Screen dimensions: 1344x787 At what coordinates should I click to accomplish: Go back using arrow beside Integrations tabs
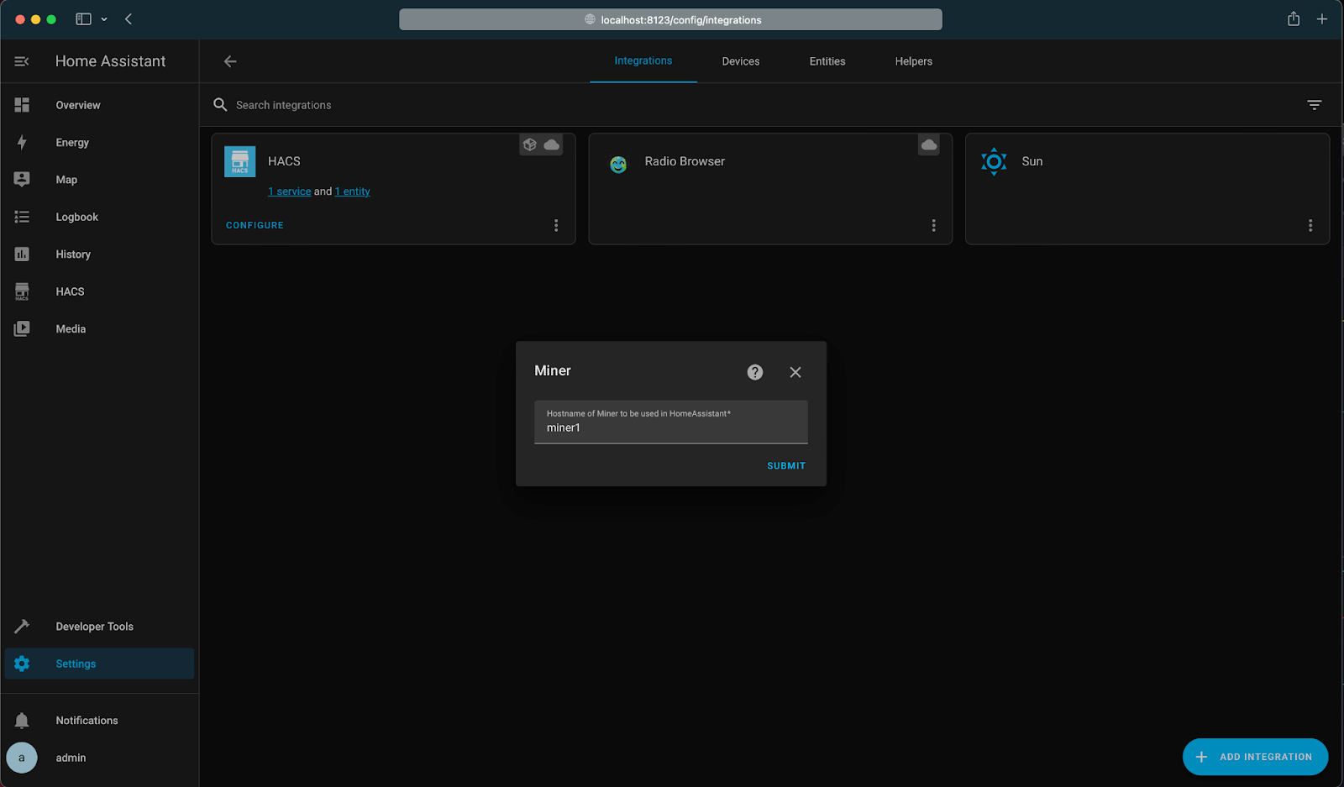click(x=230, y=61)
